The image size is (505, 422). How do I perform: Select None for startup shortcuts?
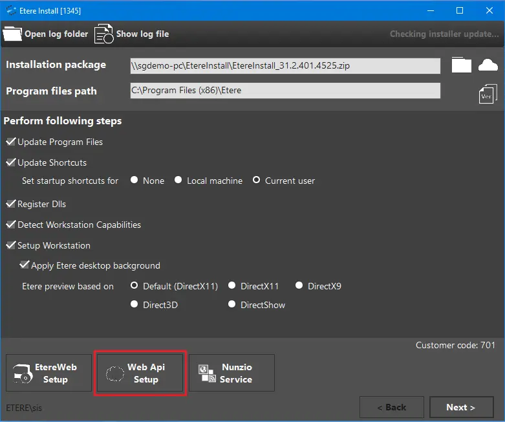point(134,181)
